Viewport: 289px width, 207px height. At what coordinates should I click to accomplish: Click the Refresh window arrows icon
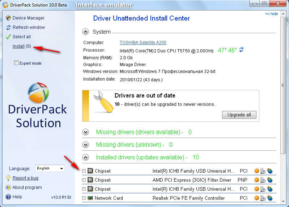pyautogui.click(x=8, y=27)
